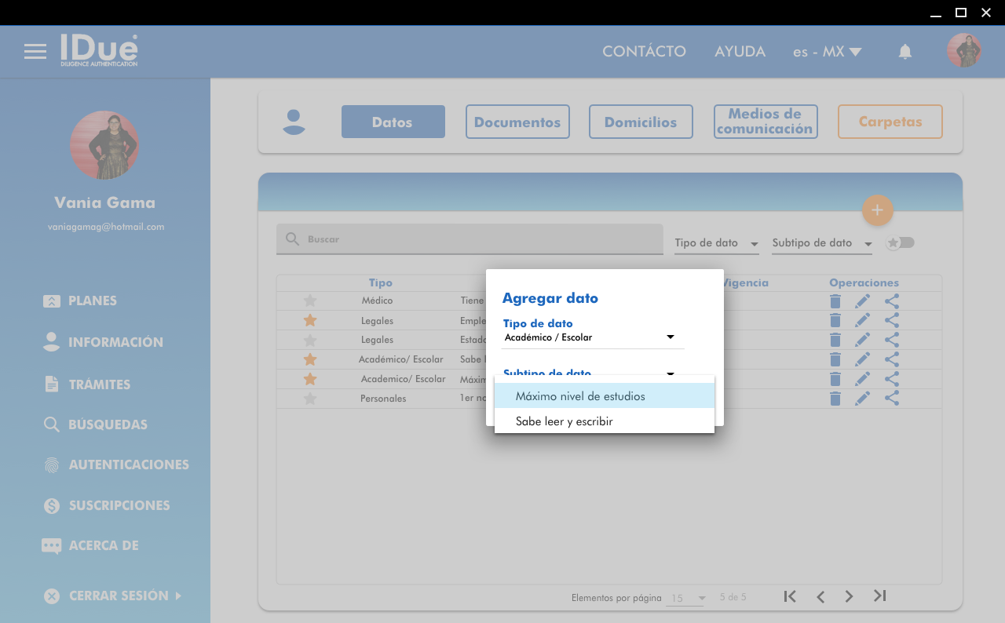The height and width of the screenshot is (623, 1005).
Task: Click the notification bell icon
Action: [x=905, y=52]
